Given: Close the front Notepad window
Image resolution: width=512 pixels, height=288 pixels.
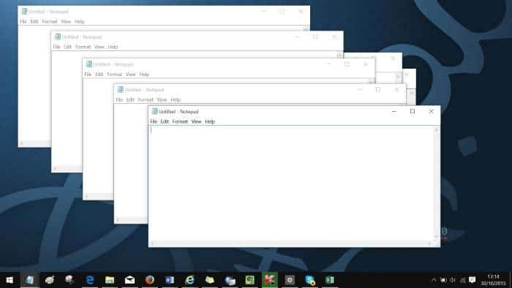Looking at the screenshot, I should pyautogui.click(x=431, y=112).
